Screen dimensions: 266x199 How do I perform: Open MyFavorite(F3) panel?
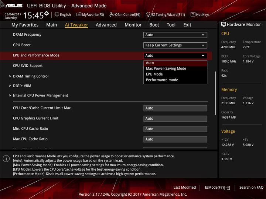click(x=90, y=14)
